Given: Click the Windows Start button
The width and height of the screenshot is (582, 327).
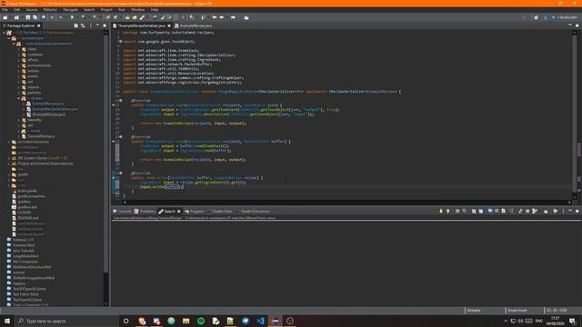Looking at the screenshot, I should 7,321.
